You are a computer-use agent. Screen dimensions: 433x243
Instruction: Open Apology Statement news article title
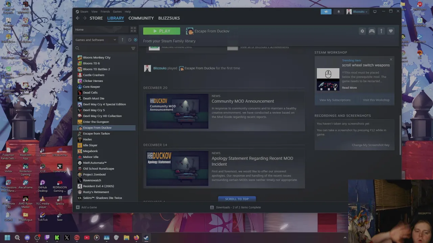[252, 161]
